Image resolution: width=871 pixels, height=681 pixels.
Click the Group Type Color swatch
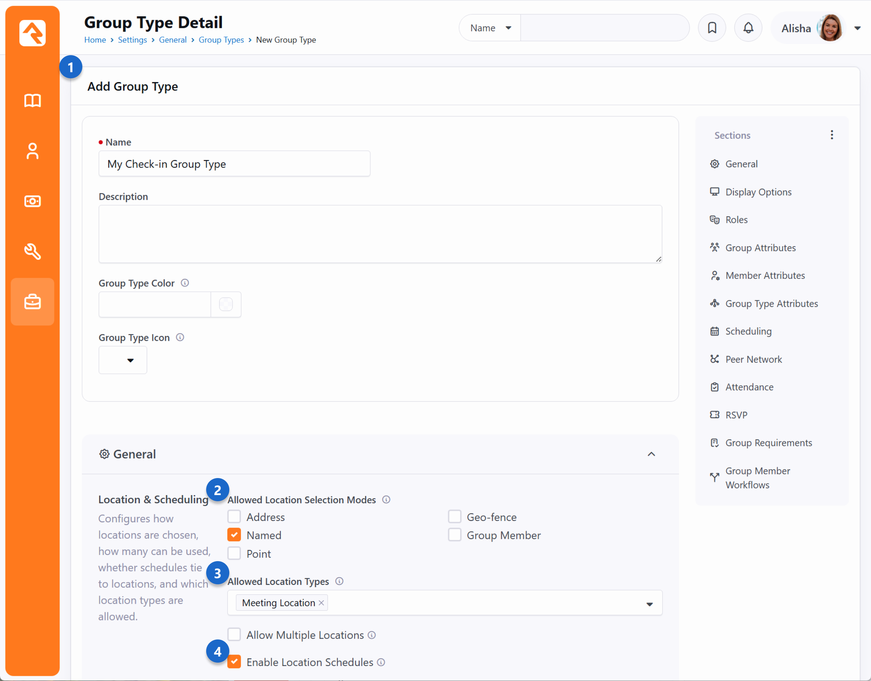[x=226, y=304]
